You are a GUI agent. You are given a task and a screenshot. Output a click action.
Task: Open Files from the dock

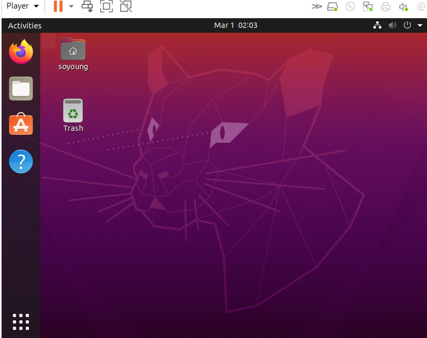click(21, 89)
